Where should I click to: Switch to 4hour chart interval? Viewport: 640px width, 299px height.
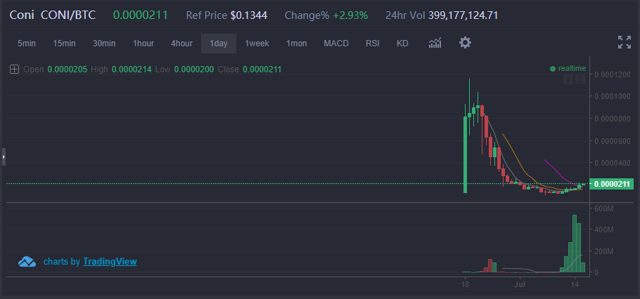(x=181, y=44)
